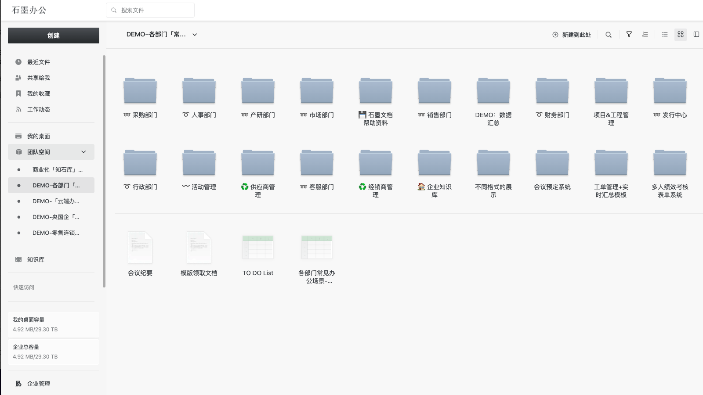Toggle the side details panel icon
Viewport: 703px width, 395px height.
coord(696,34)
